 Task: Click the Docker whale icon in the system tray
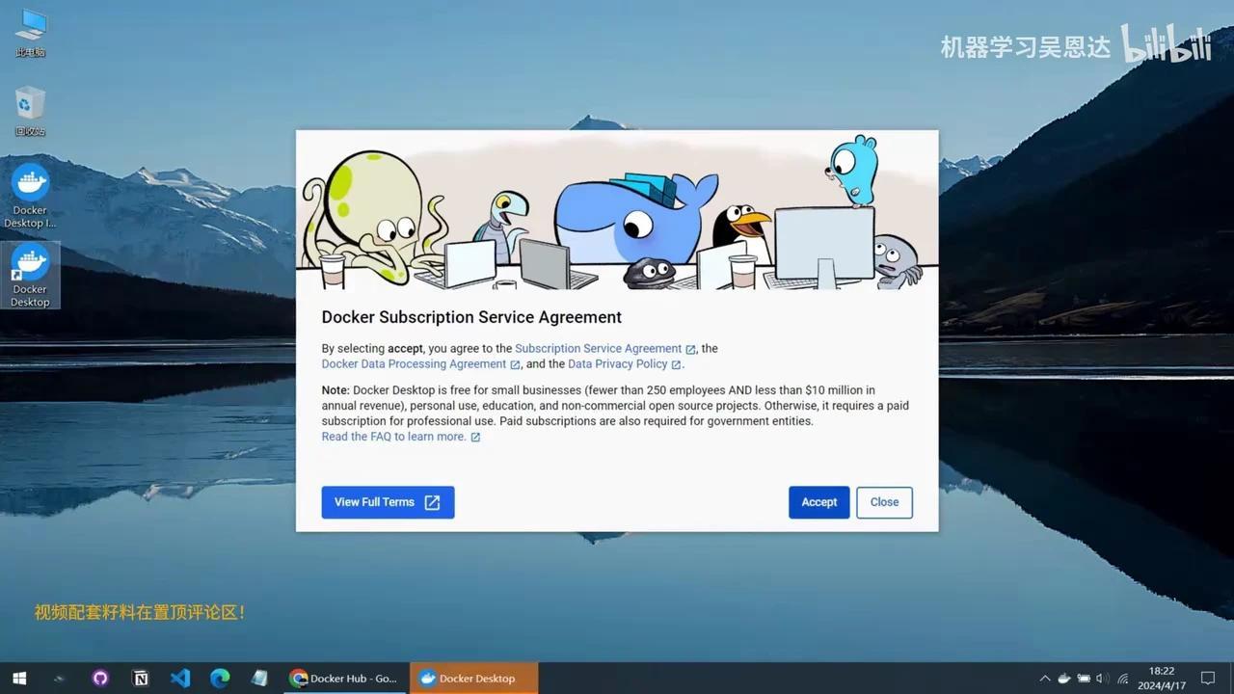pos(1064,679)
